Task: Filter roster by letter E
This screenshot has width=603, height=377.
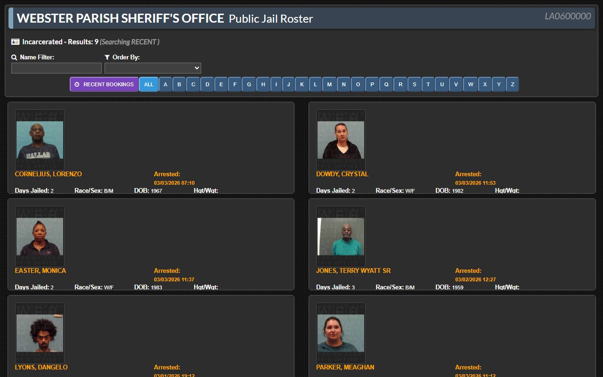Action: 221,84
